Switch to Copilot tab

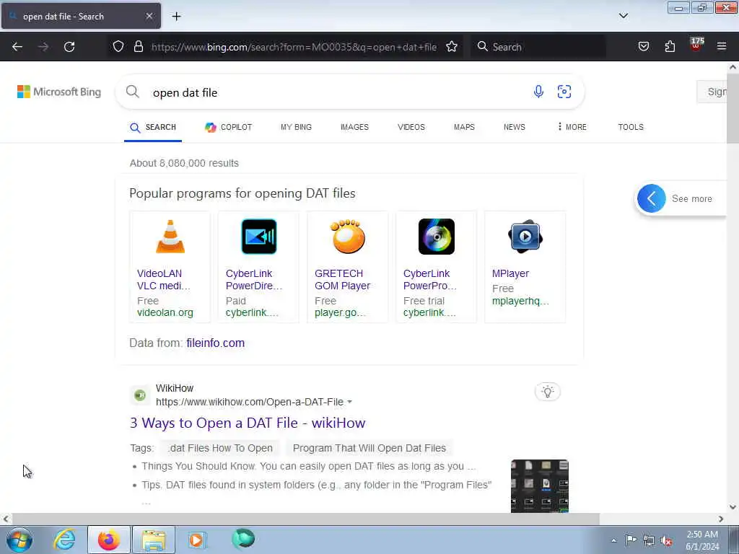point(229,127)
